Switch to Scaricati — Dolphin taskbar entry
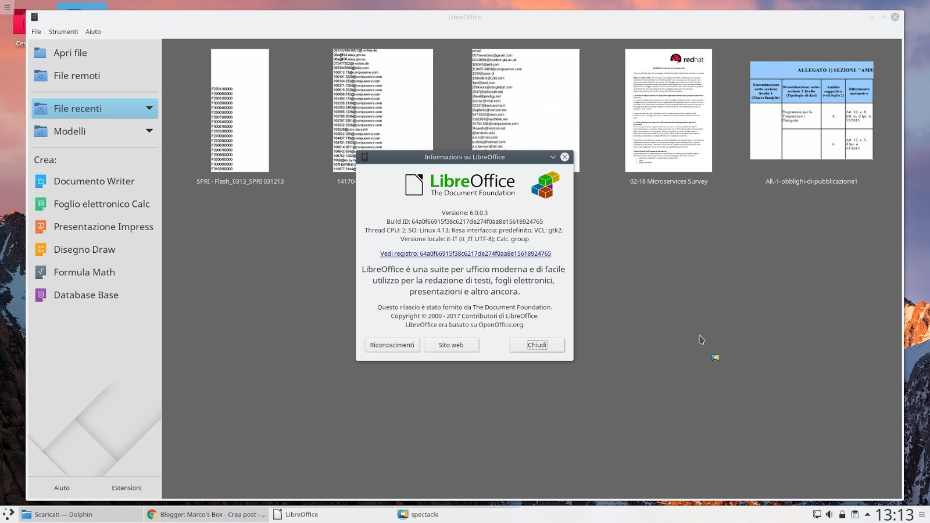The width and height of the screenshot is (930, 523). point(81,514)
